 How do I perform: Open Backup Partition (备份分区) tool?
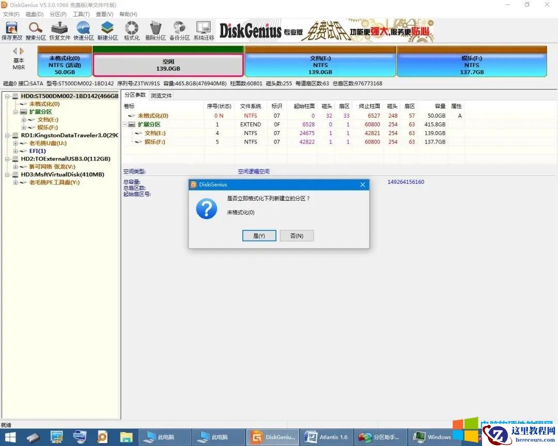point(179,30)
